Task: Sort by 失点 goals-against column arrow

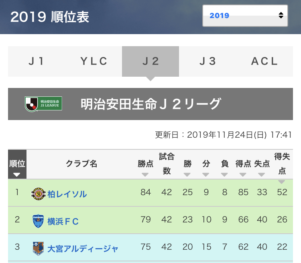Action: pyautogui.click(x=262, y=175)
